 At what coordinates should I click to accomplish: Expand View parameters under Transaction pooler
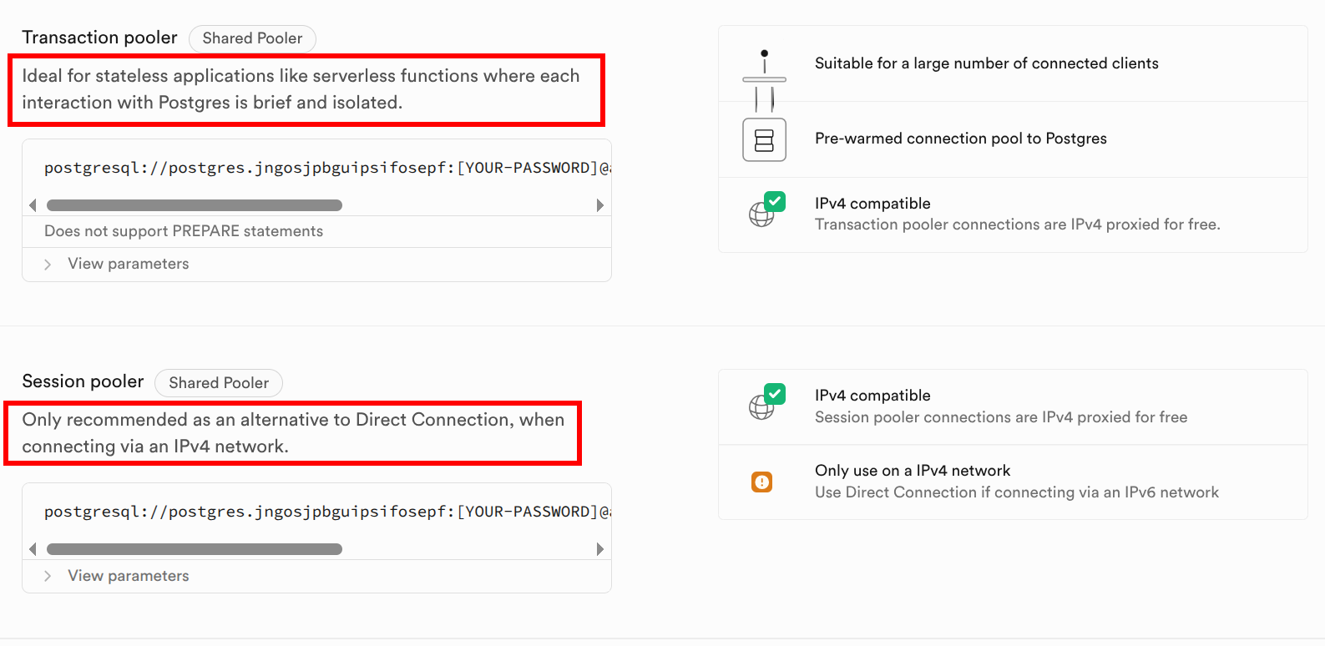(x=128, y=264)
